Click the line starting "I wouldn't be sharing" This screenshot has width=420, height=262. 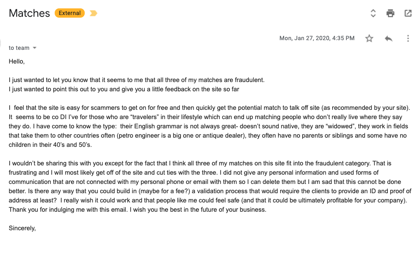[x=200, y=163]
